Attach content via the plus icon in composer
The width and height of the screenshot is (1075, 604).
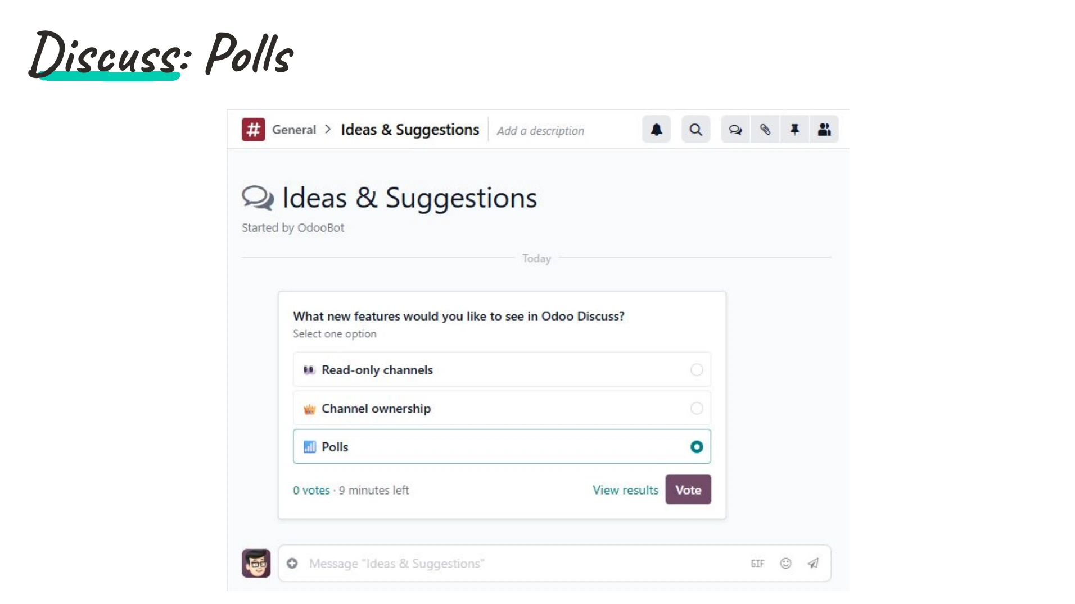292,563
